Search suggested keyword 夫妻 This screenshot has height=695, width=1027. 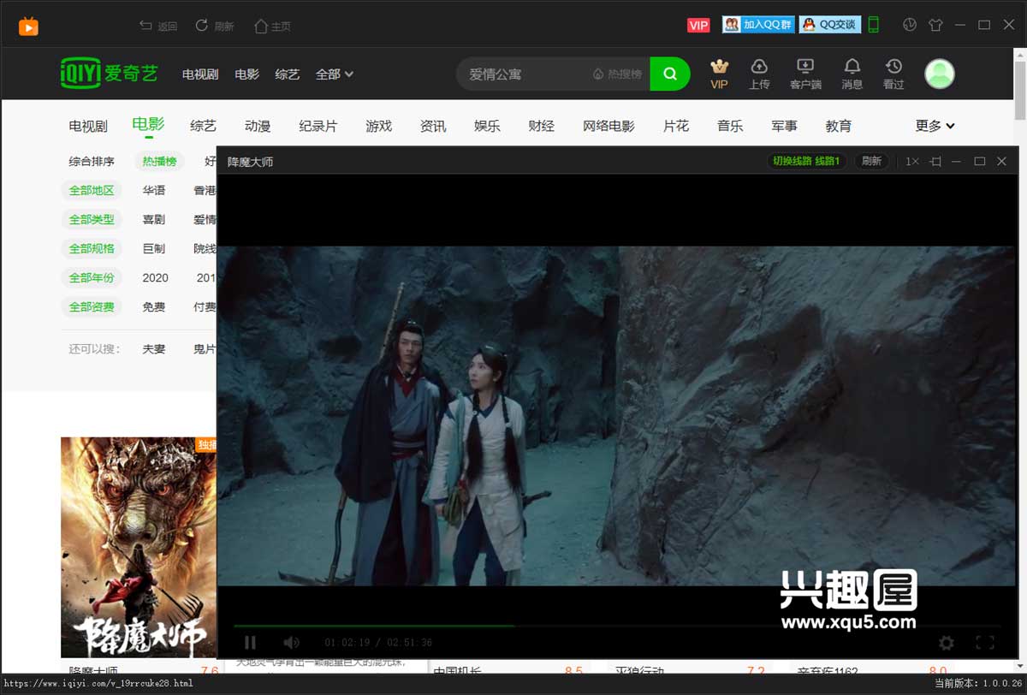(x=154, y=349)
